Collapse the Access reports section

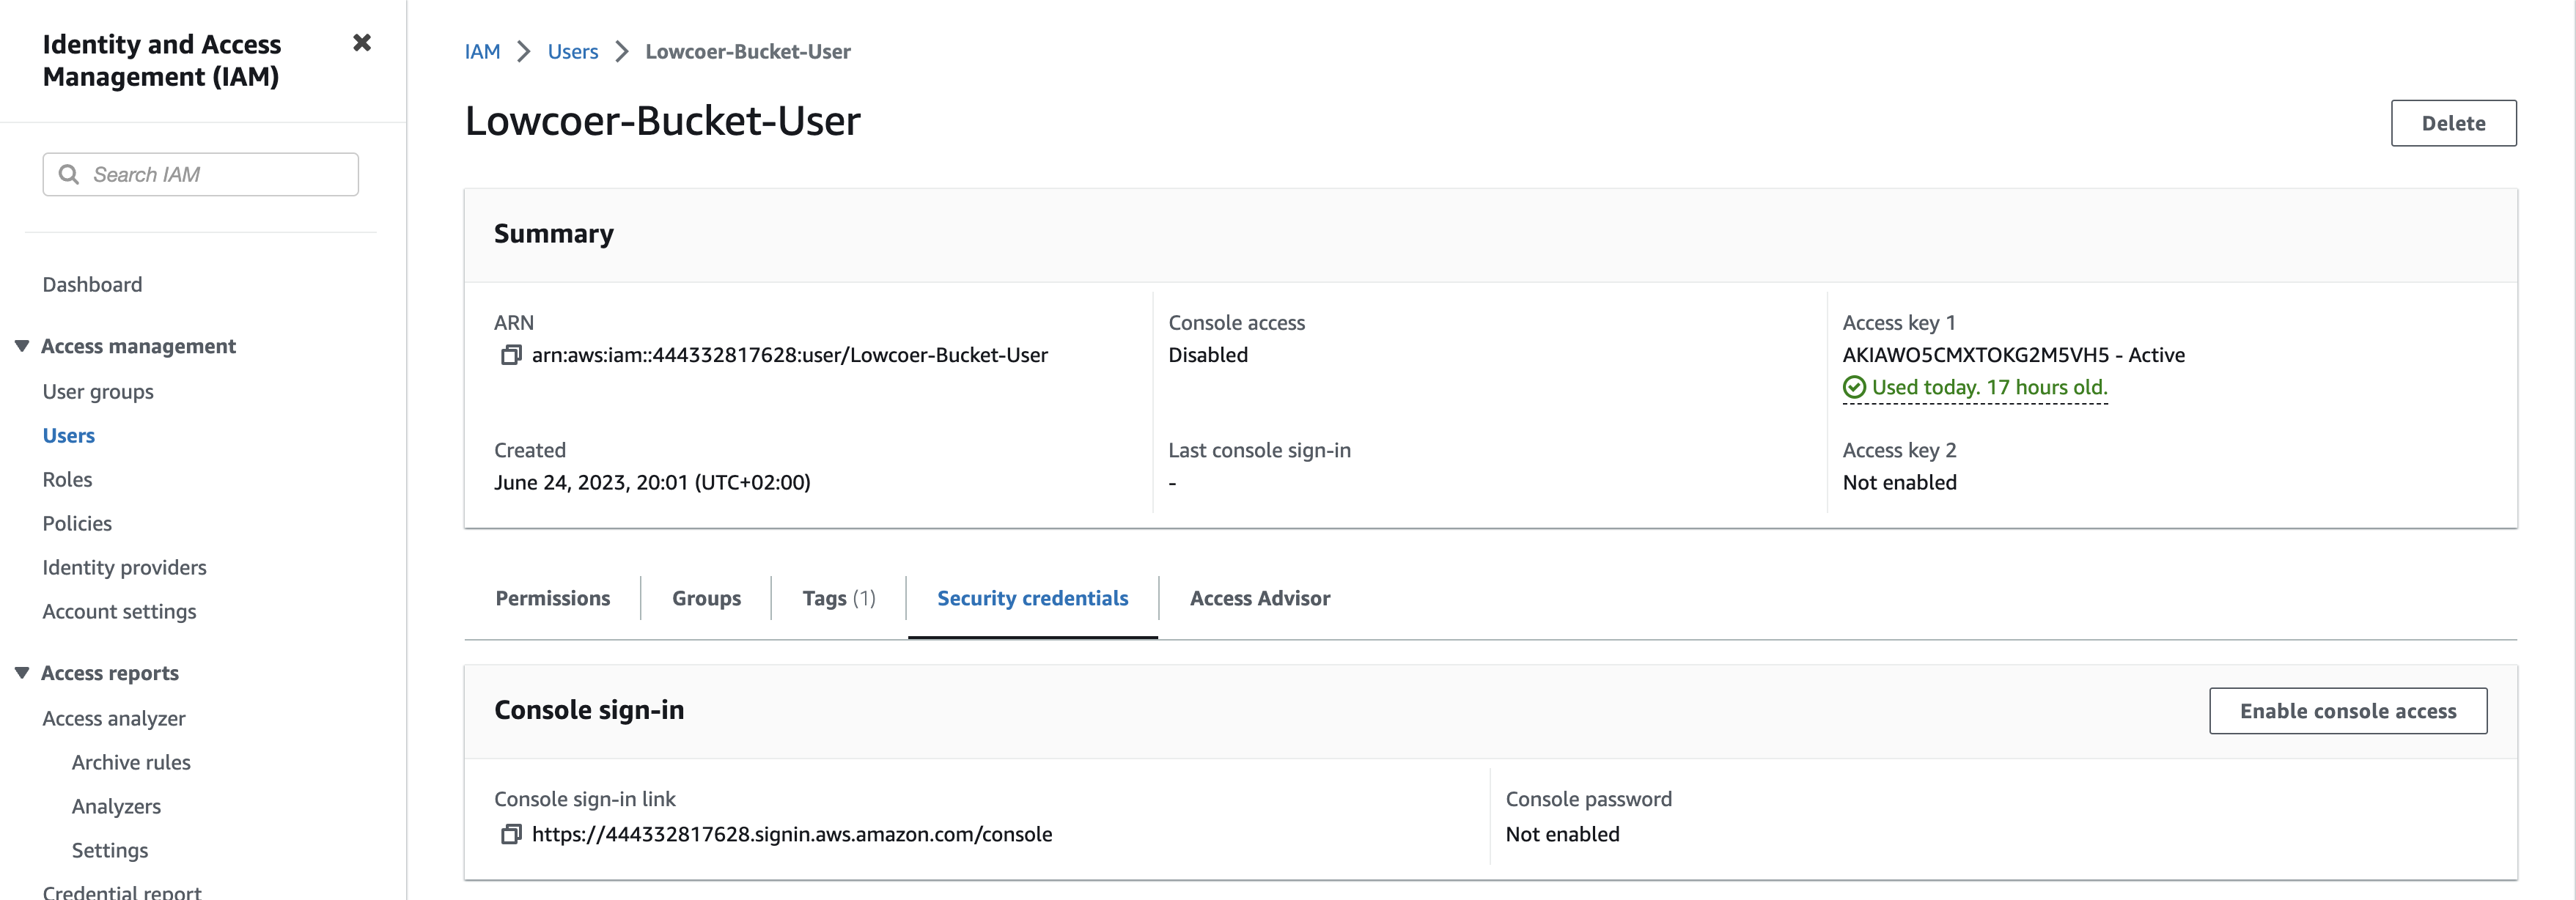[x=22, y=673]
